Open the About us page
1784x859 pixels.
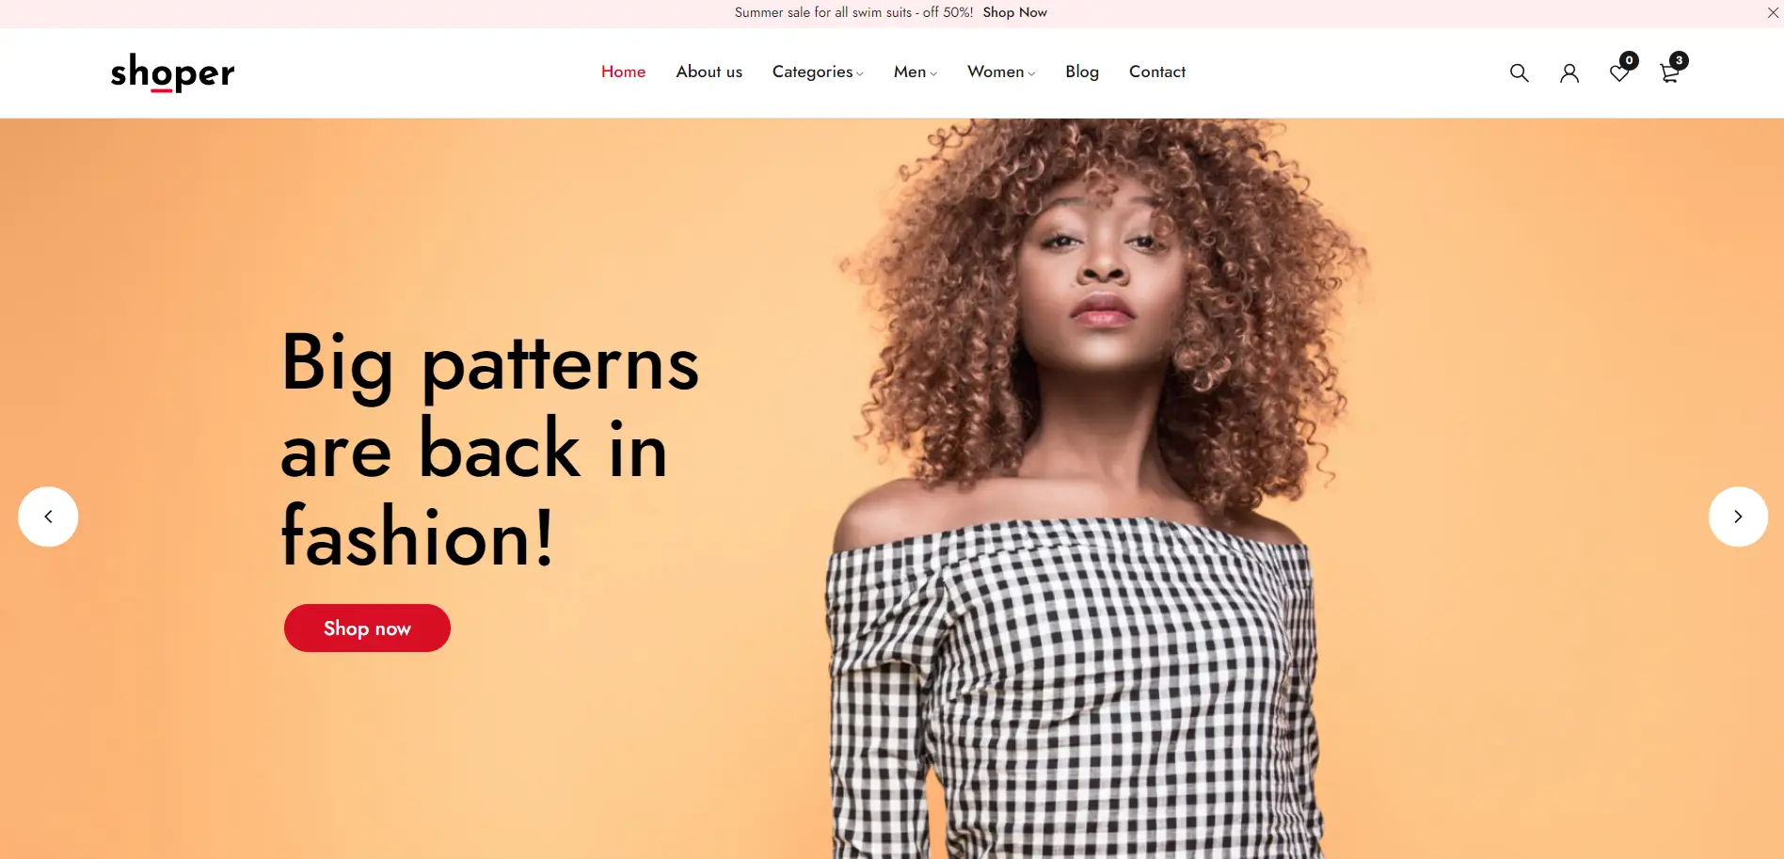point(709,72)
